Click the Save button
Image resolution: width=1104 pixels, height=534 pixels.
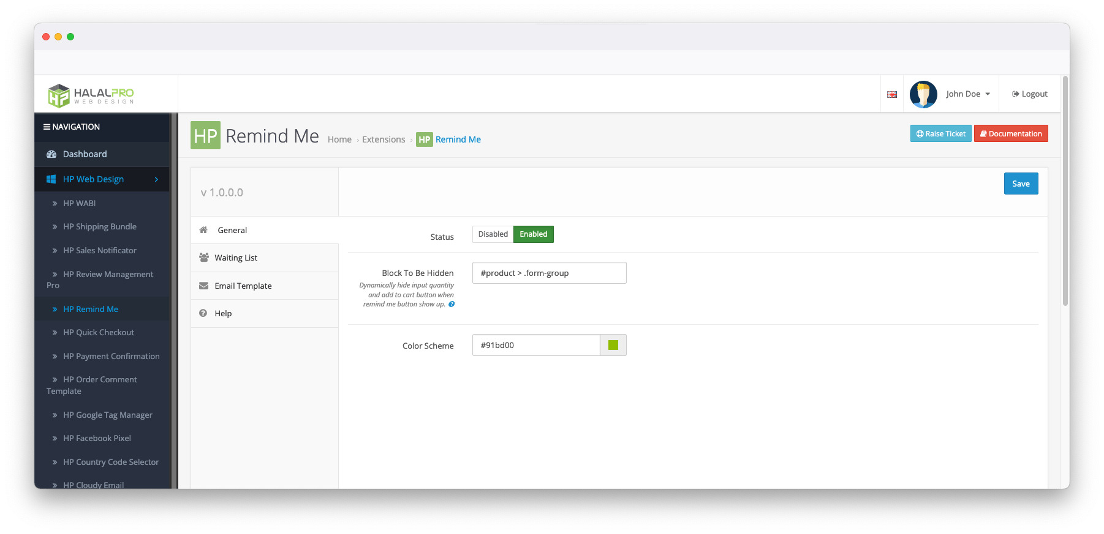(x=1021, y=184)
